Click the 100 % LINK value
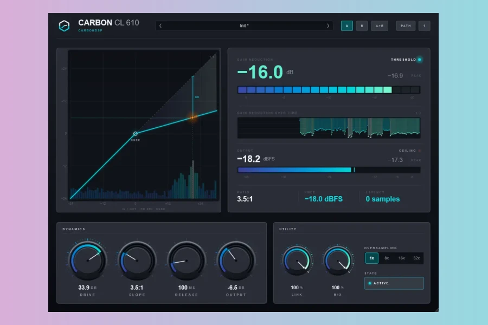Image resolution: width=488 pixels, height=325 pixels. [x=297, y=288]
